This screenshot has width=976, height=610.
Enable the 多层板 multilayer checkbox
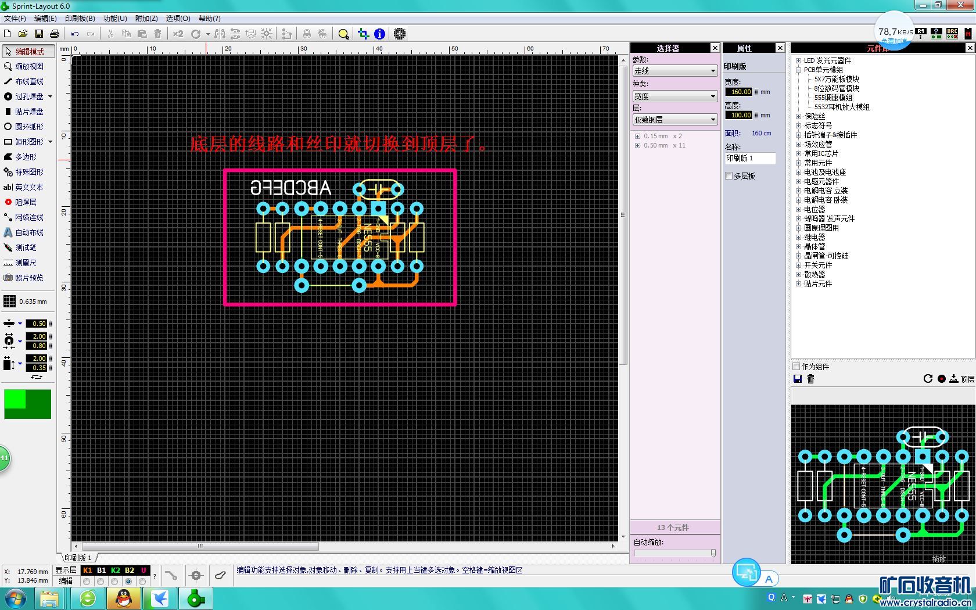pyautogui.click(x=729, y=176)
